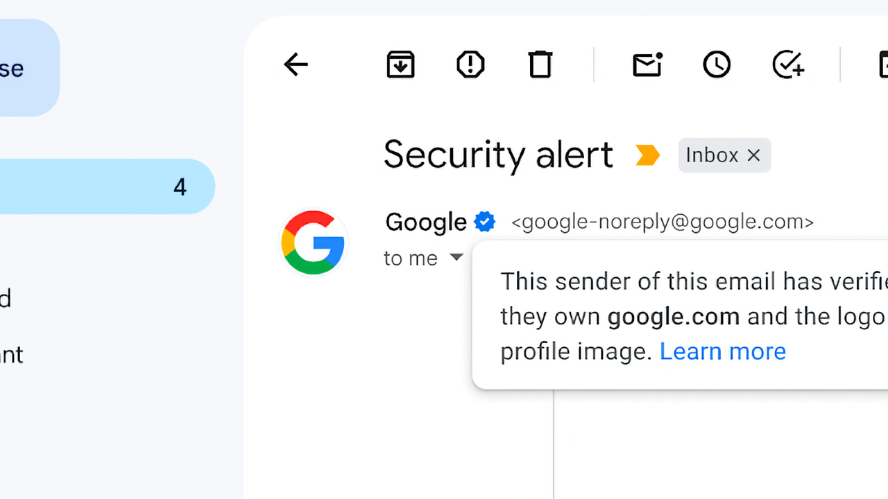Toggle the yellow importance marker

pyautogui.click(x=647, y=155)
